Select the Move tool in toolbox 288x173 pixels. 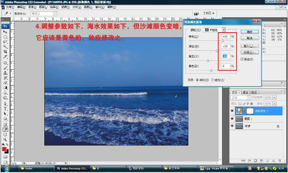(x=5, y=32)
